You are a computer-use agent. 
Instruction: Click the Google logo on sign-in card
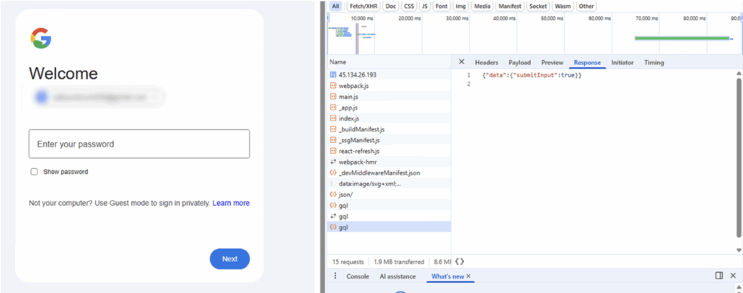40,39
